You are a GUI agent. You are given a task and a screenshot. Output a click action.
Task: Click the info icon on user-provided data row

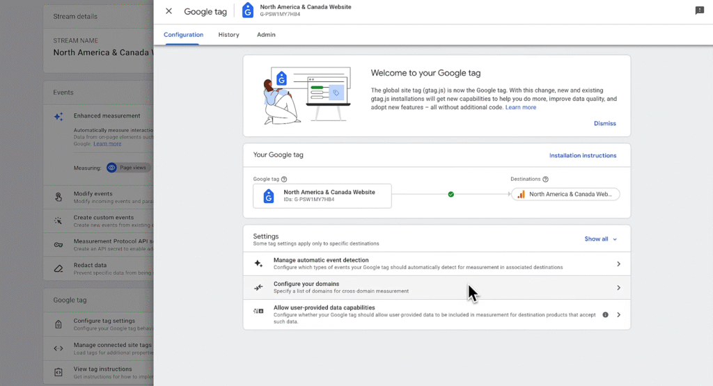(605, 314)
